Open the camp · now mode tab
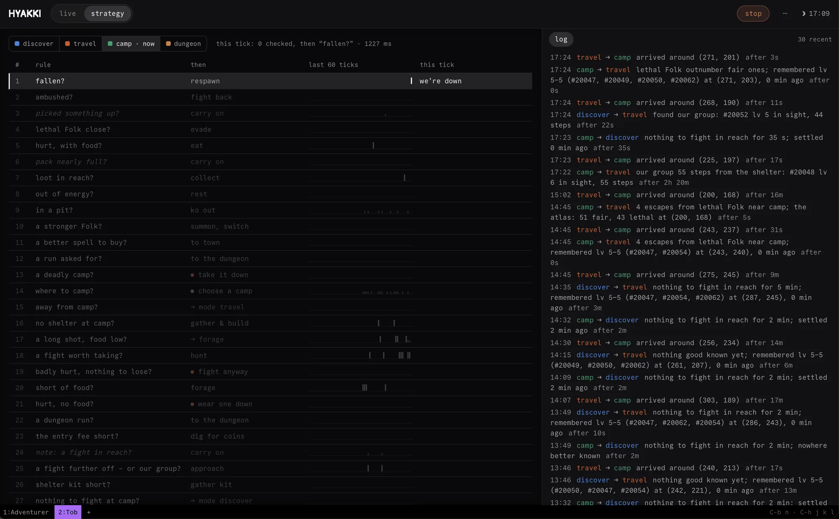The width and height of the screenshot is (839, 519). point(131,44)
